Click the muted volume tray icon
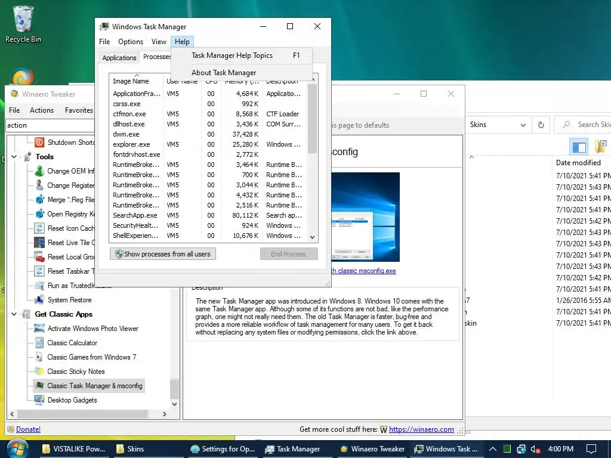611x458 pixels. (535, 449)
